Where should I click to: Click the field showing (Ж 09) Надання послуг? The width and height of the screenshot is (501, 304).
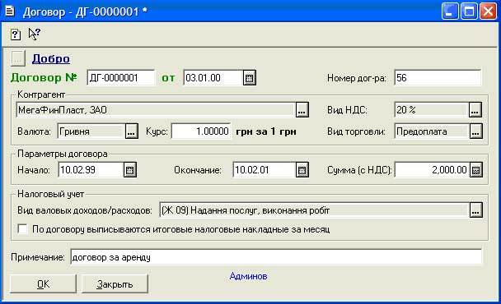coord(315,210)
